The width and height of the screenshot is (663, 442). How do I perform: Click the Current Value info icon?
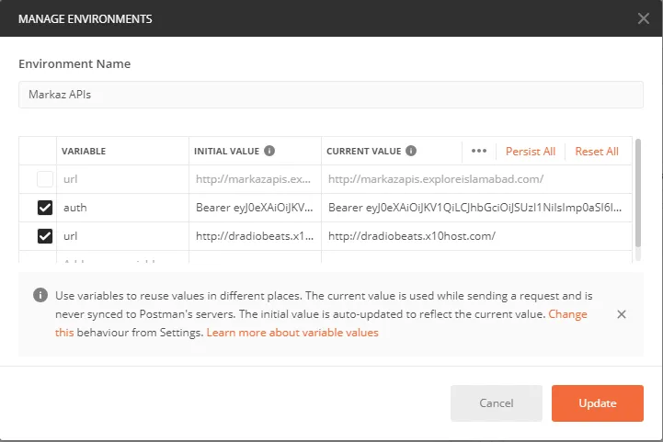pos(411,151)
